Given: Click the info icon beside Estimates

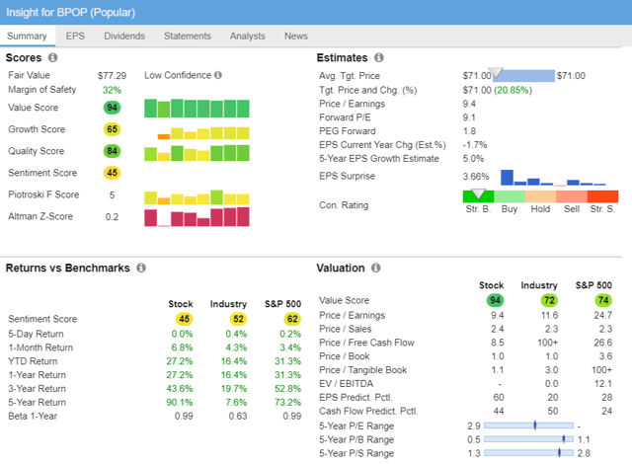Looking at the screenshot, I should tap(379, 57).
